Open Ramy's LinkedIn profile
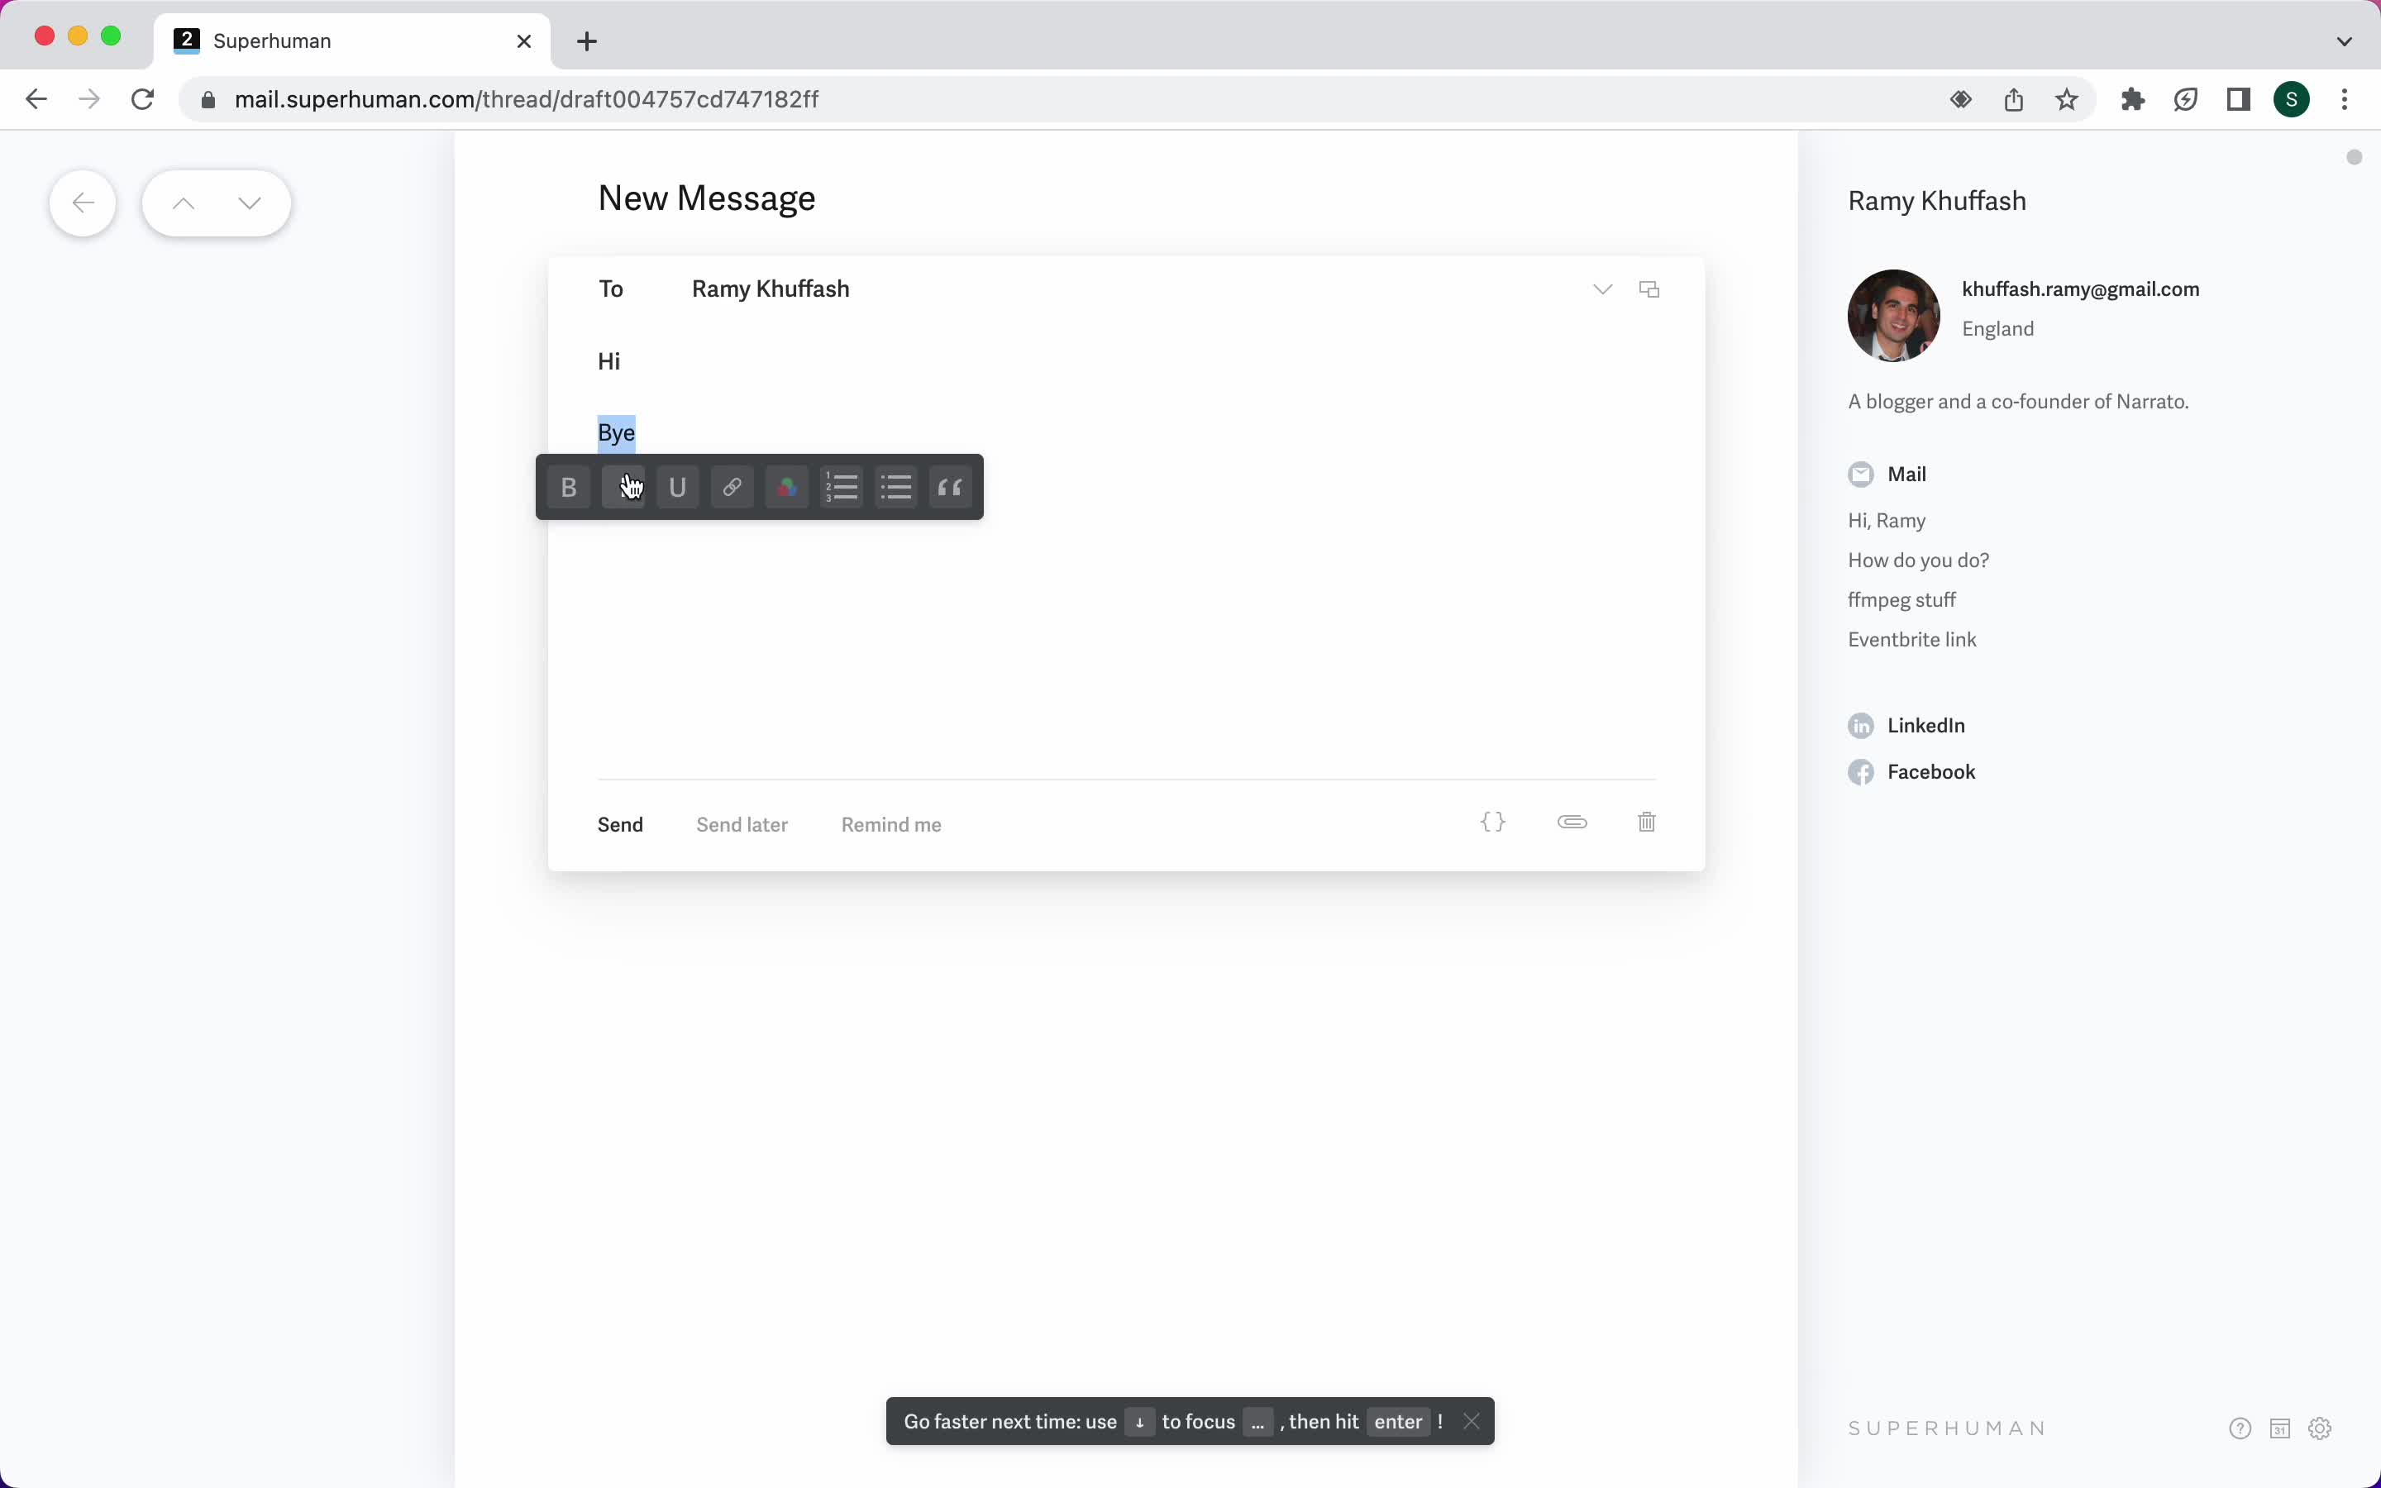 (1925, 725)
